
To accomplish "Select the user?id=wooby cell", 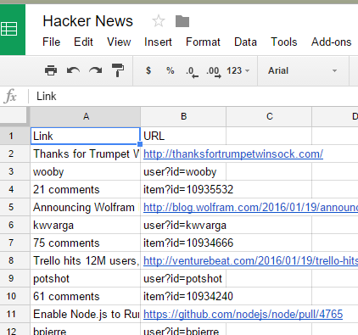I will coord(183,172).
